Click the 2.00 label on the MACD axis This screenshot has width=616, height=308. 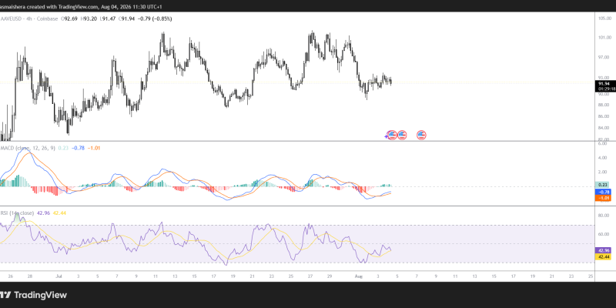click(604, 172)
